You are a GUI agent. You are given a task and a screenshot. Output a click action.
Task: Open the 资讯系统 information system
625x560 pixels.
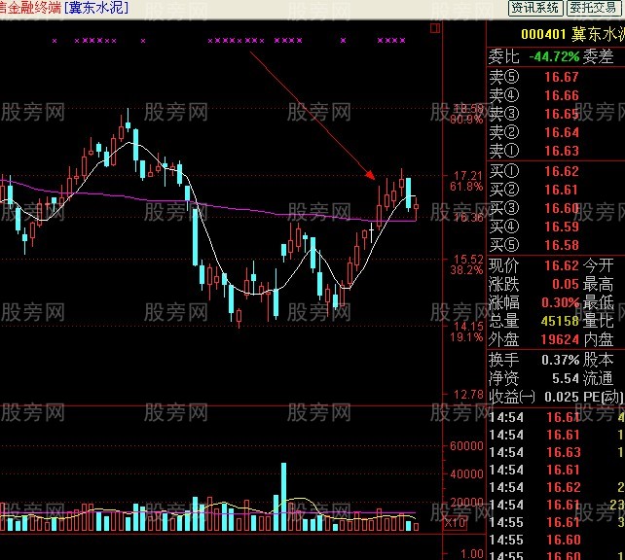click(x=534, y=8)
